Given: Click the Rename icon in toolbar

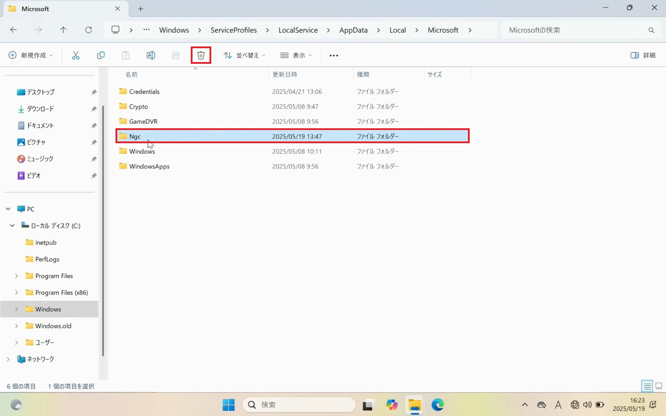Looking at the screenshot, I should pos(151,55).
